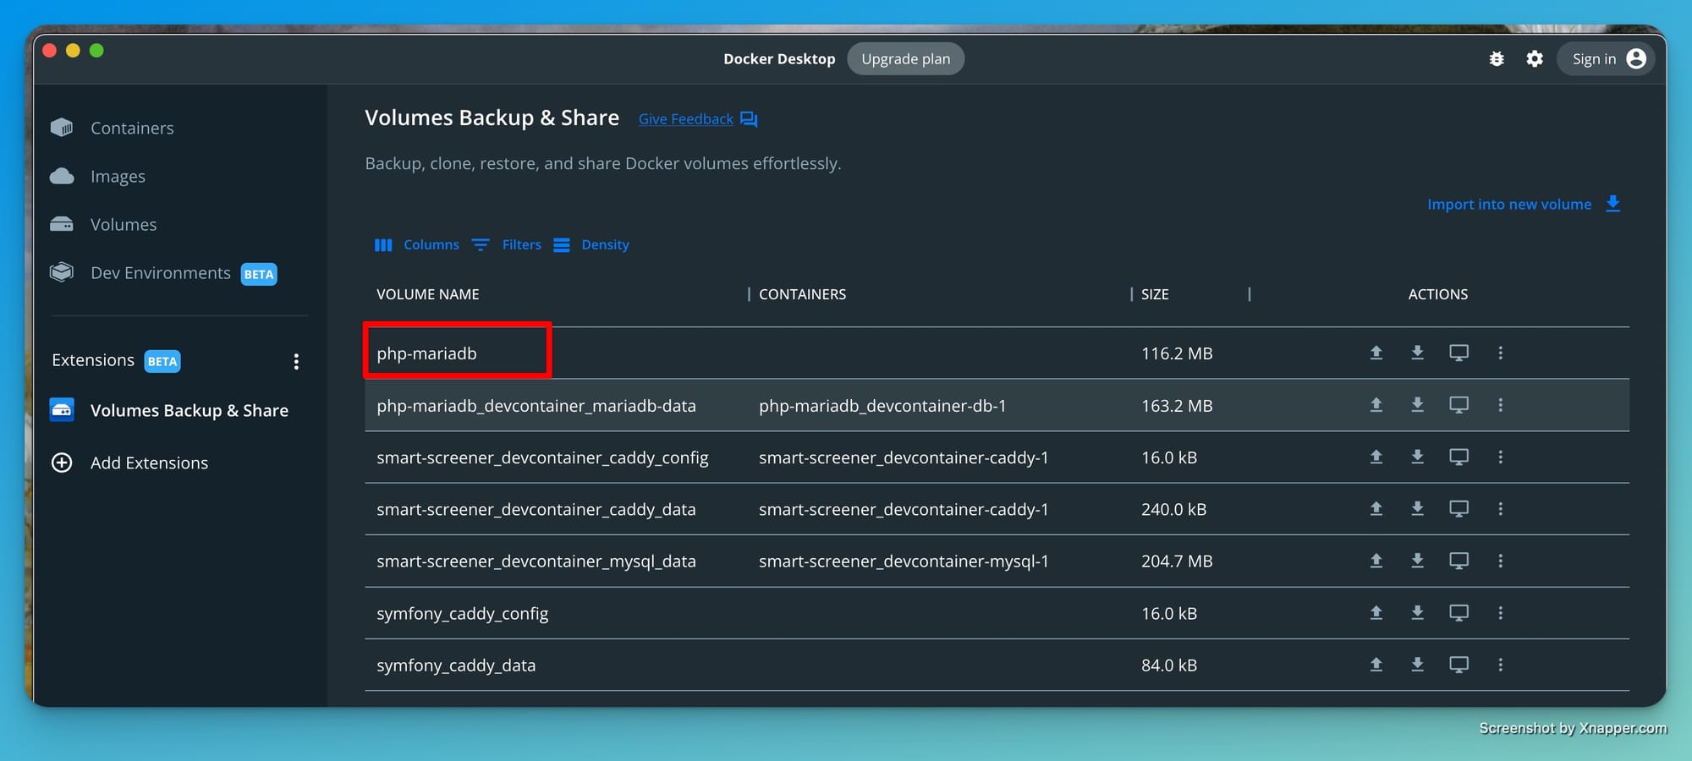Click the upload icon for smart-screener_devcontainer_caddy_config
This screenshot has width=1692, height=761.
(1376, 457)
